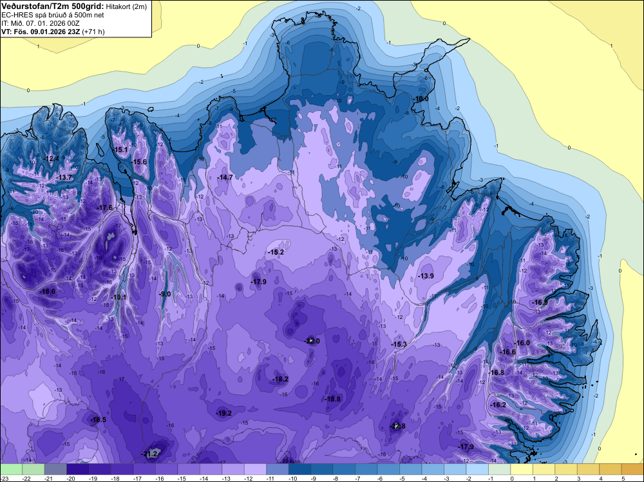Click the -16.6 temperature label
The width and height of the screenshot is (644, 482).
click(507, 352)
